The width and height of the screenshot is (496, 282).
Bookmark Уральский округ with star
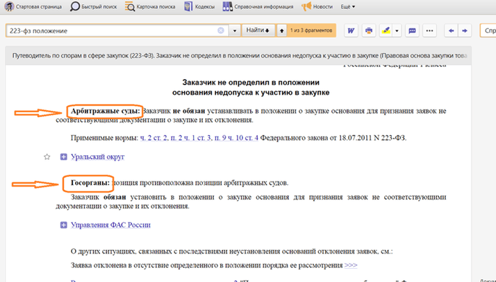(47, 157)
